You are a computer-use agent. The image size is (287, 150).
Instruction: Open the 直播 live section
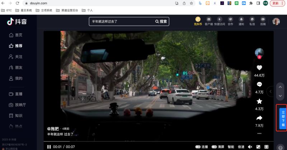pyautogui.click(x=16, y=94)
